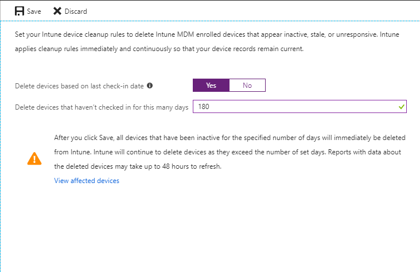This screenshot has width=420, height=272.
Task: Click the orange warning triangle icon
Action: pyautogui.click(x=34, y=159)
